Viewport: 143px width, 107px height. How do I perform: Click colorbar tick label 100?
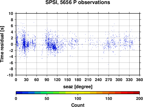78,98
